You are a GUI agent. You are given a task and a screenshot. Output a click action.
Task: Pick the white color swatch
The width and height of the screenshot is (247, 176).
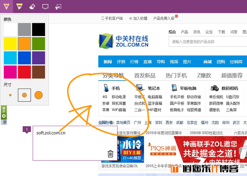(10, 29)
